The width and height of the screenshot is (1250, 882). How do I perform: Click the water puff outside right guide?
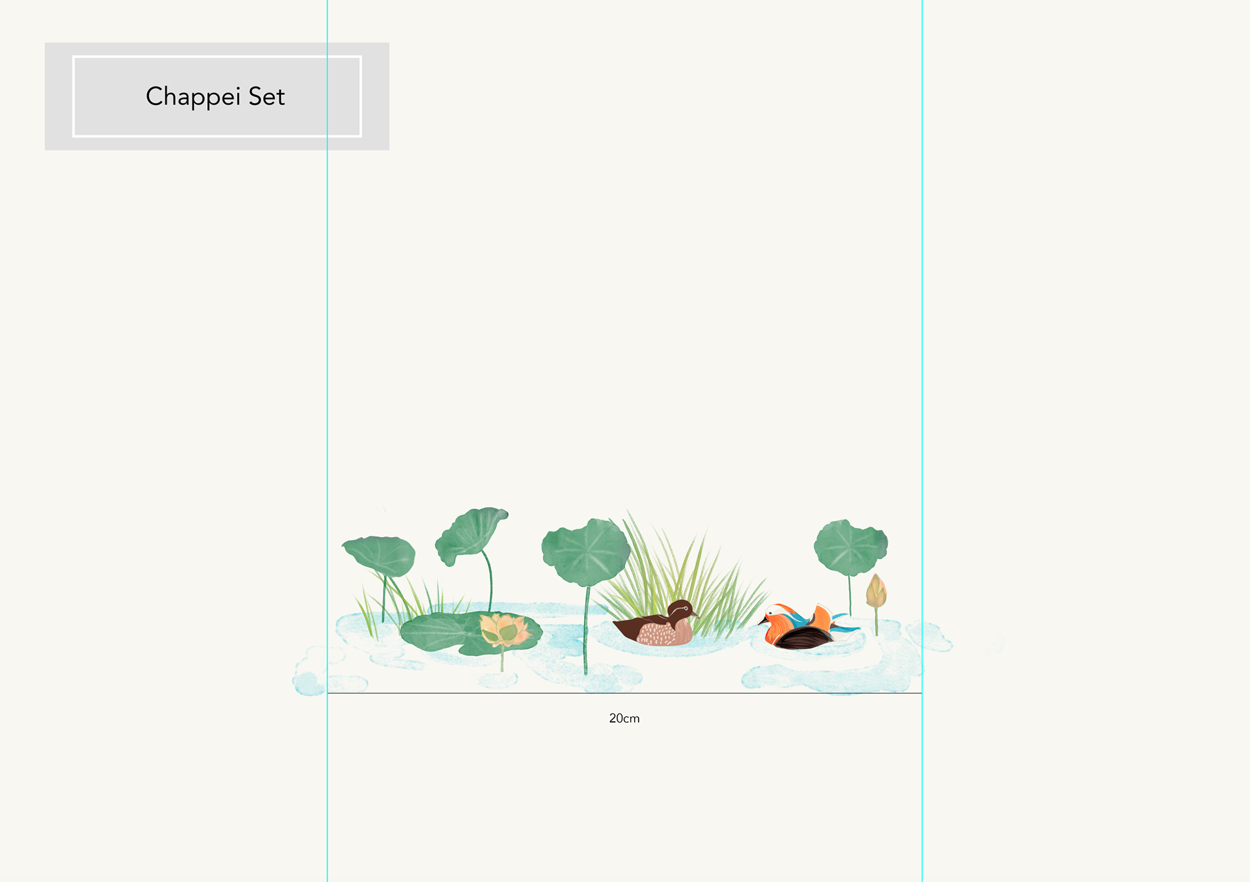tap(936, 638)
